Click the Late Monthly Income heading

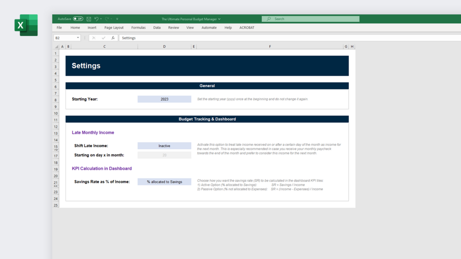(93, 132)
